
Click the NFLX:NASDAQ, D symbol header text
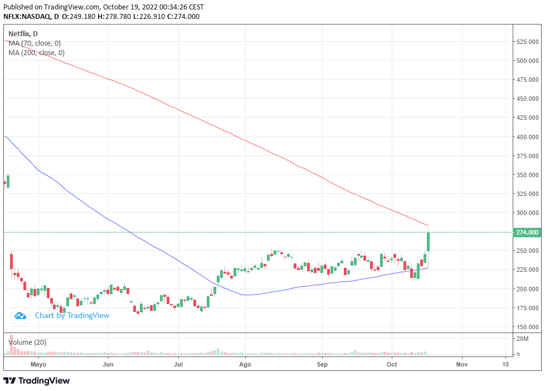click(x=31, y=16)
